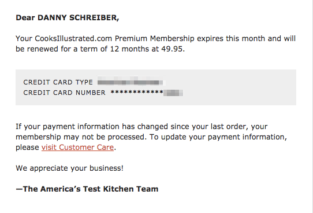
Task: Click the CooksIllustrated.com text in first paragraph
Action: [x=73, y=38]
